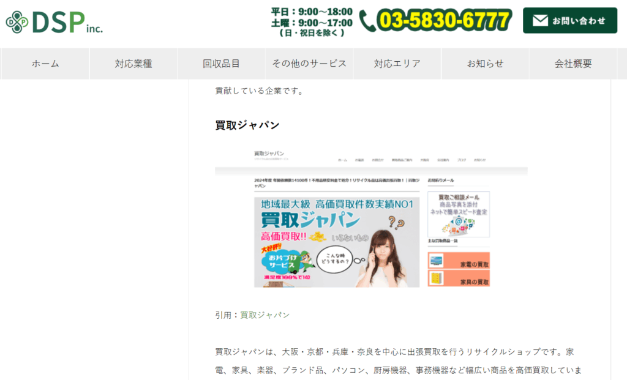Open 回収品目 menu item
Image resolution: width=627 pixels, height=380 pixels.
(221, 64)
